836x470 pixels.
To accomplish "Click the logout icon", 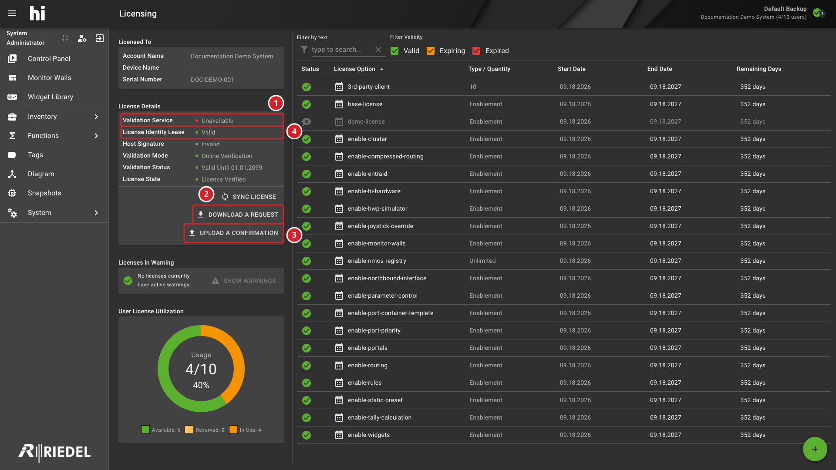I will coord(100,38).
